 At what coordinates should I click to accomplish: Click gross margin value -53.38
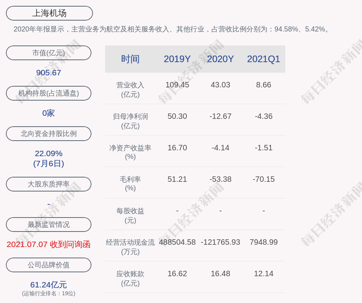pyautogui.click(x=220, y=179)
